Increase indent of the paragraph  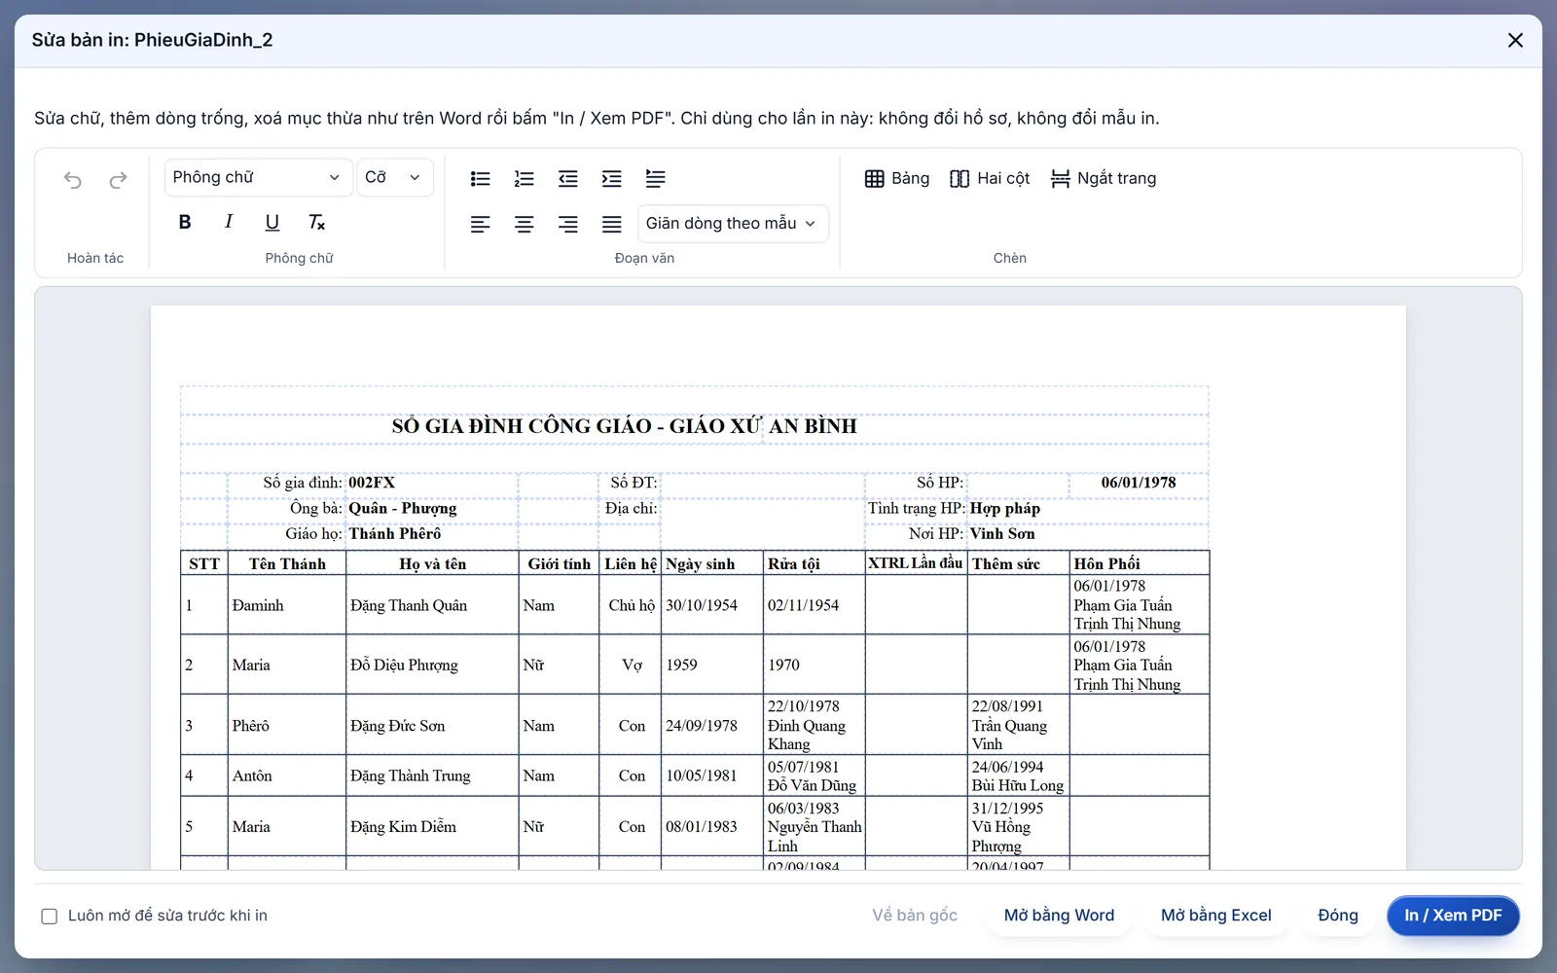click(612, 178)
